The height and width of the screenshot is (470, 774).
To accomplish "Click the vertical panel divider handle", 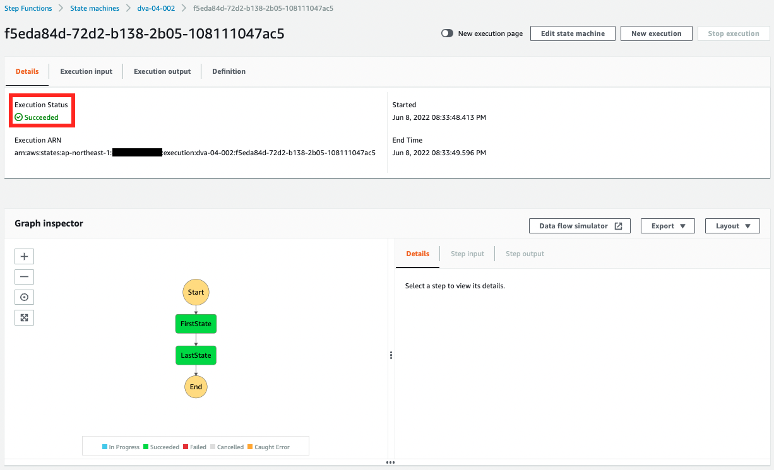I will tap(391, 355).
